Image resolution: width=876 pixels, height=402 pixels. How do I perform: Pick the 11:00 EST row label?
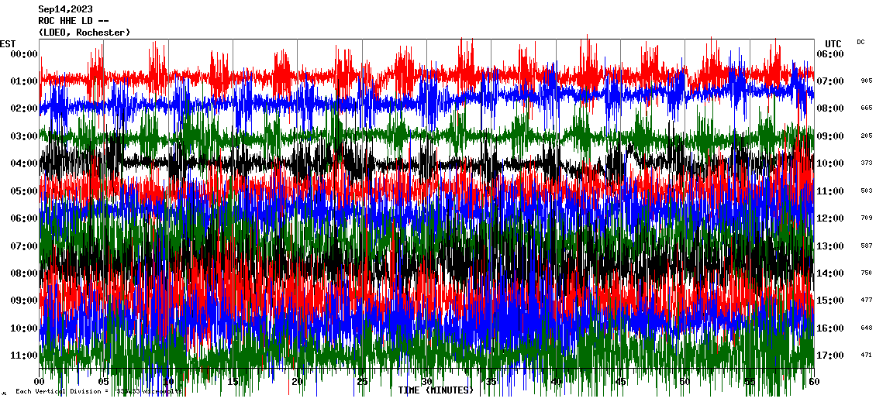click(23, 356)
